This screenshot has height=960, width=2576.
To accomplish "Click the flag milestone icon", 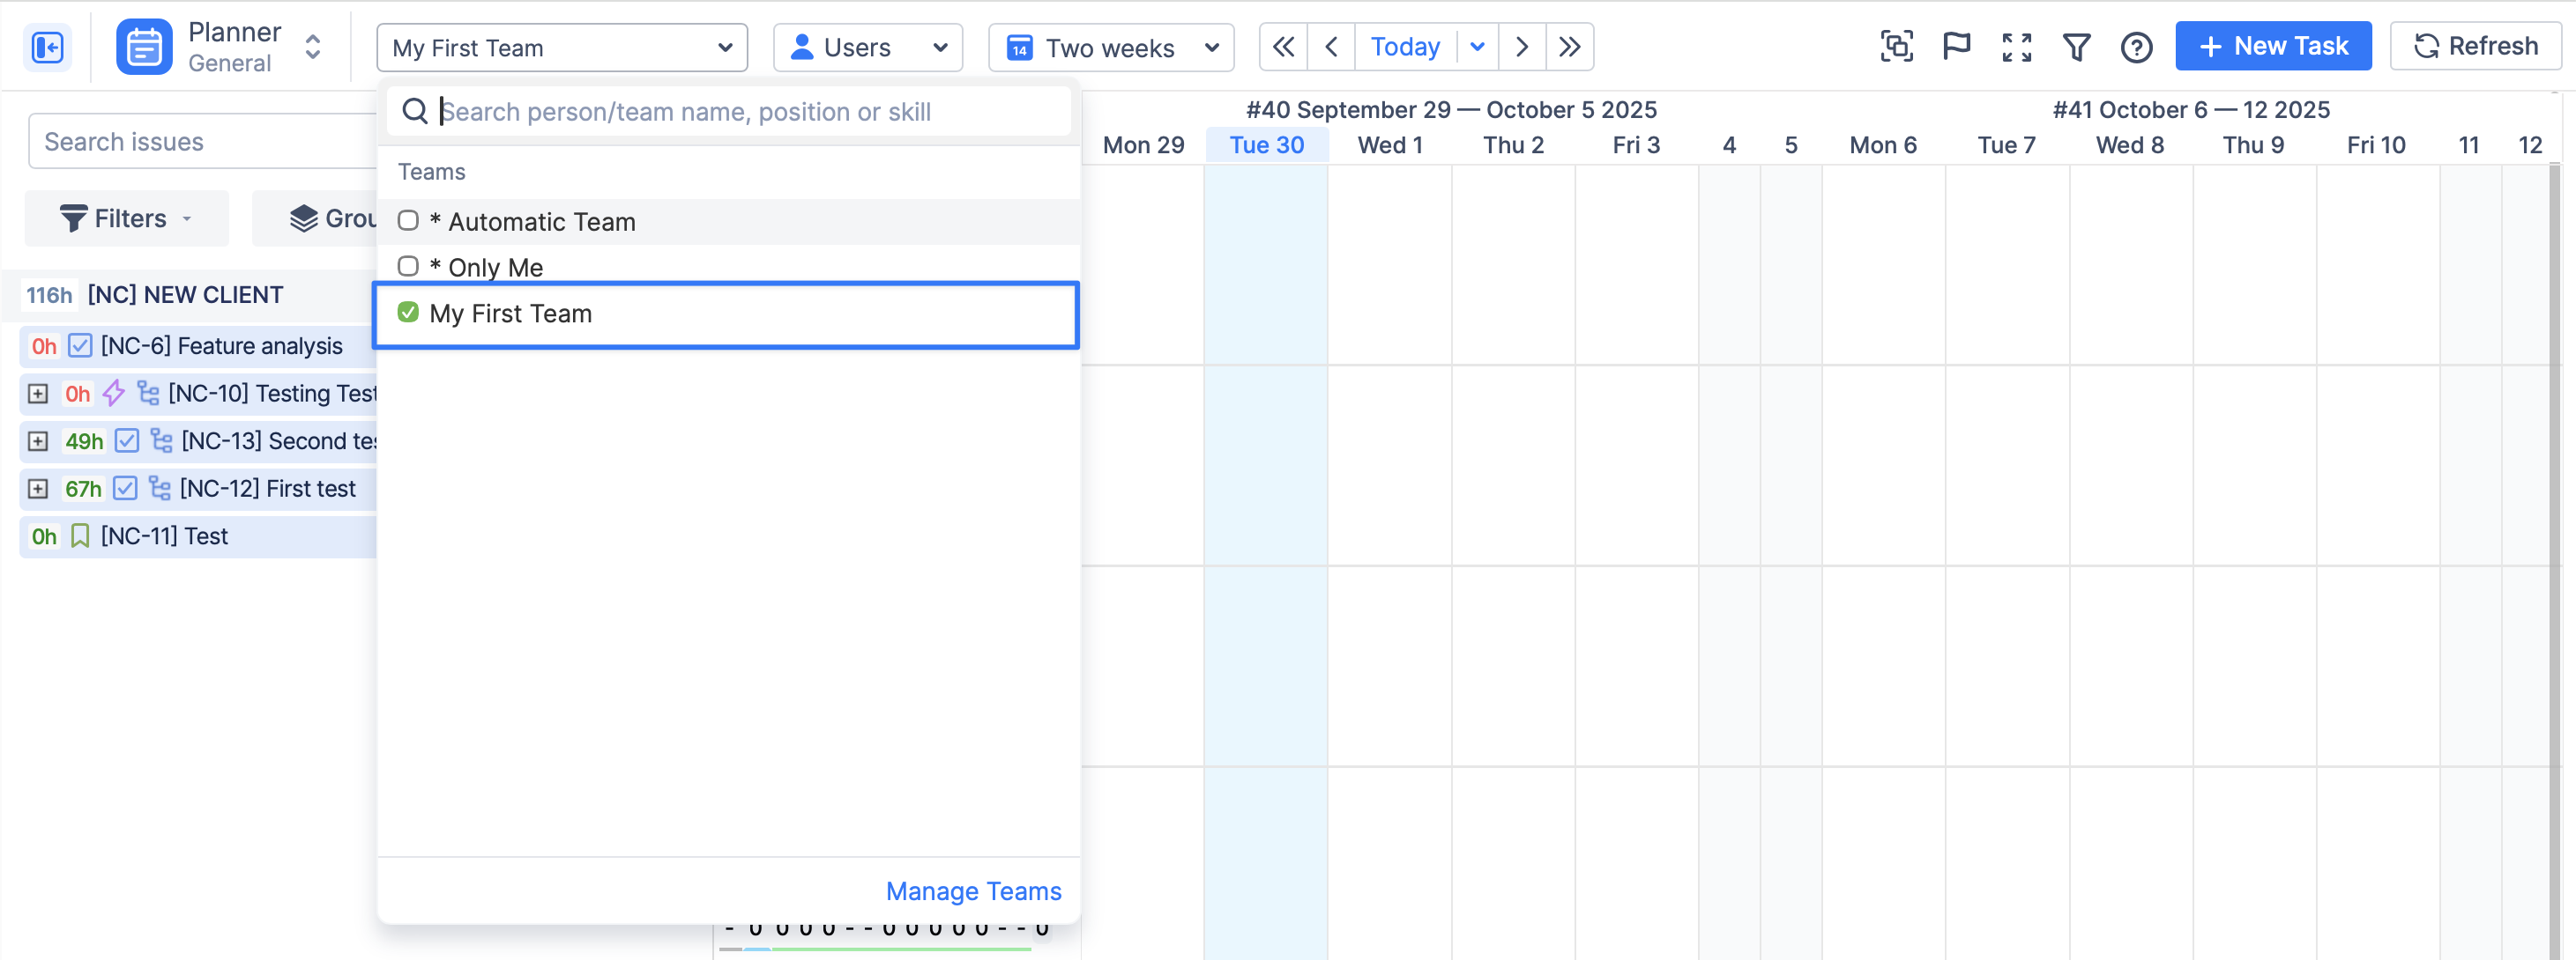I will (1956, 47).
